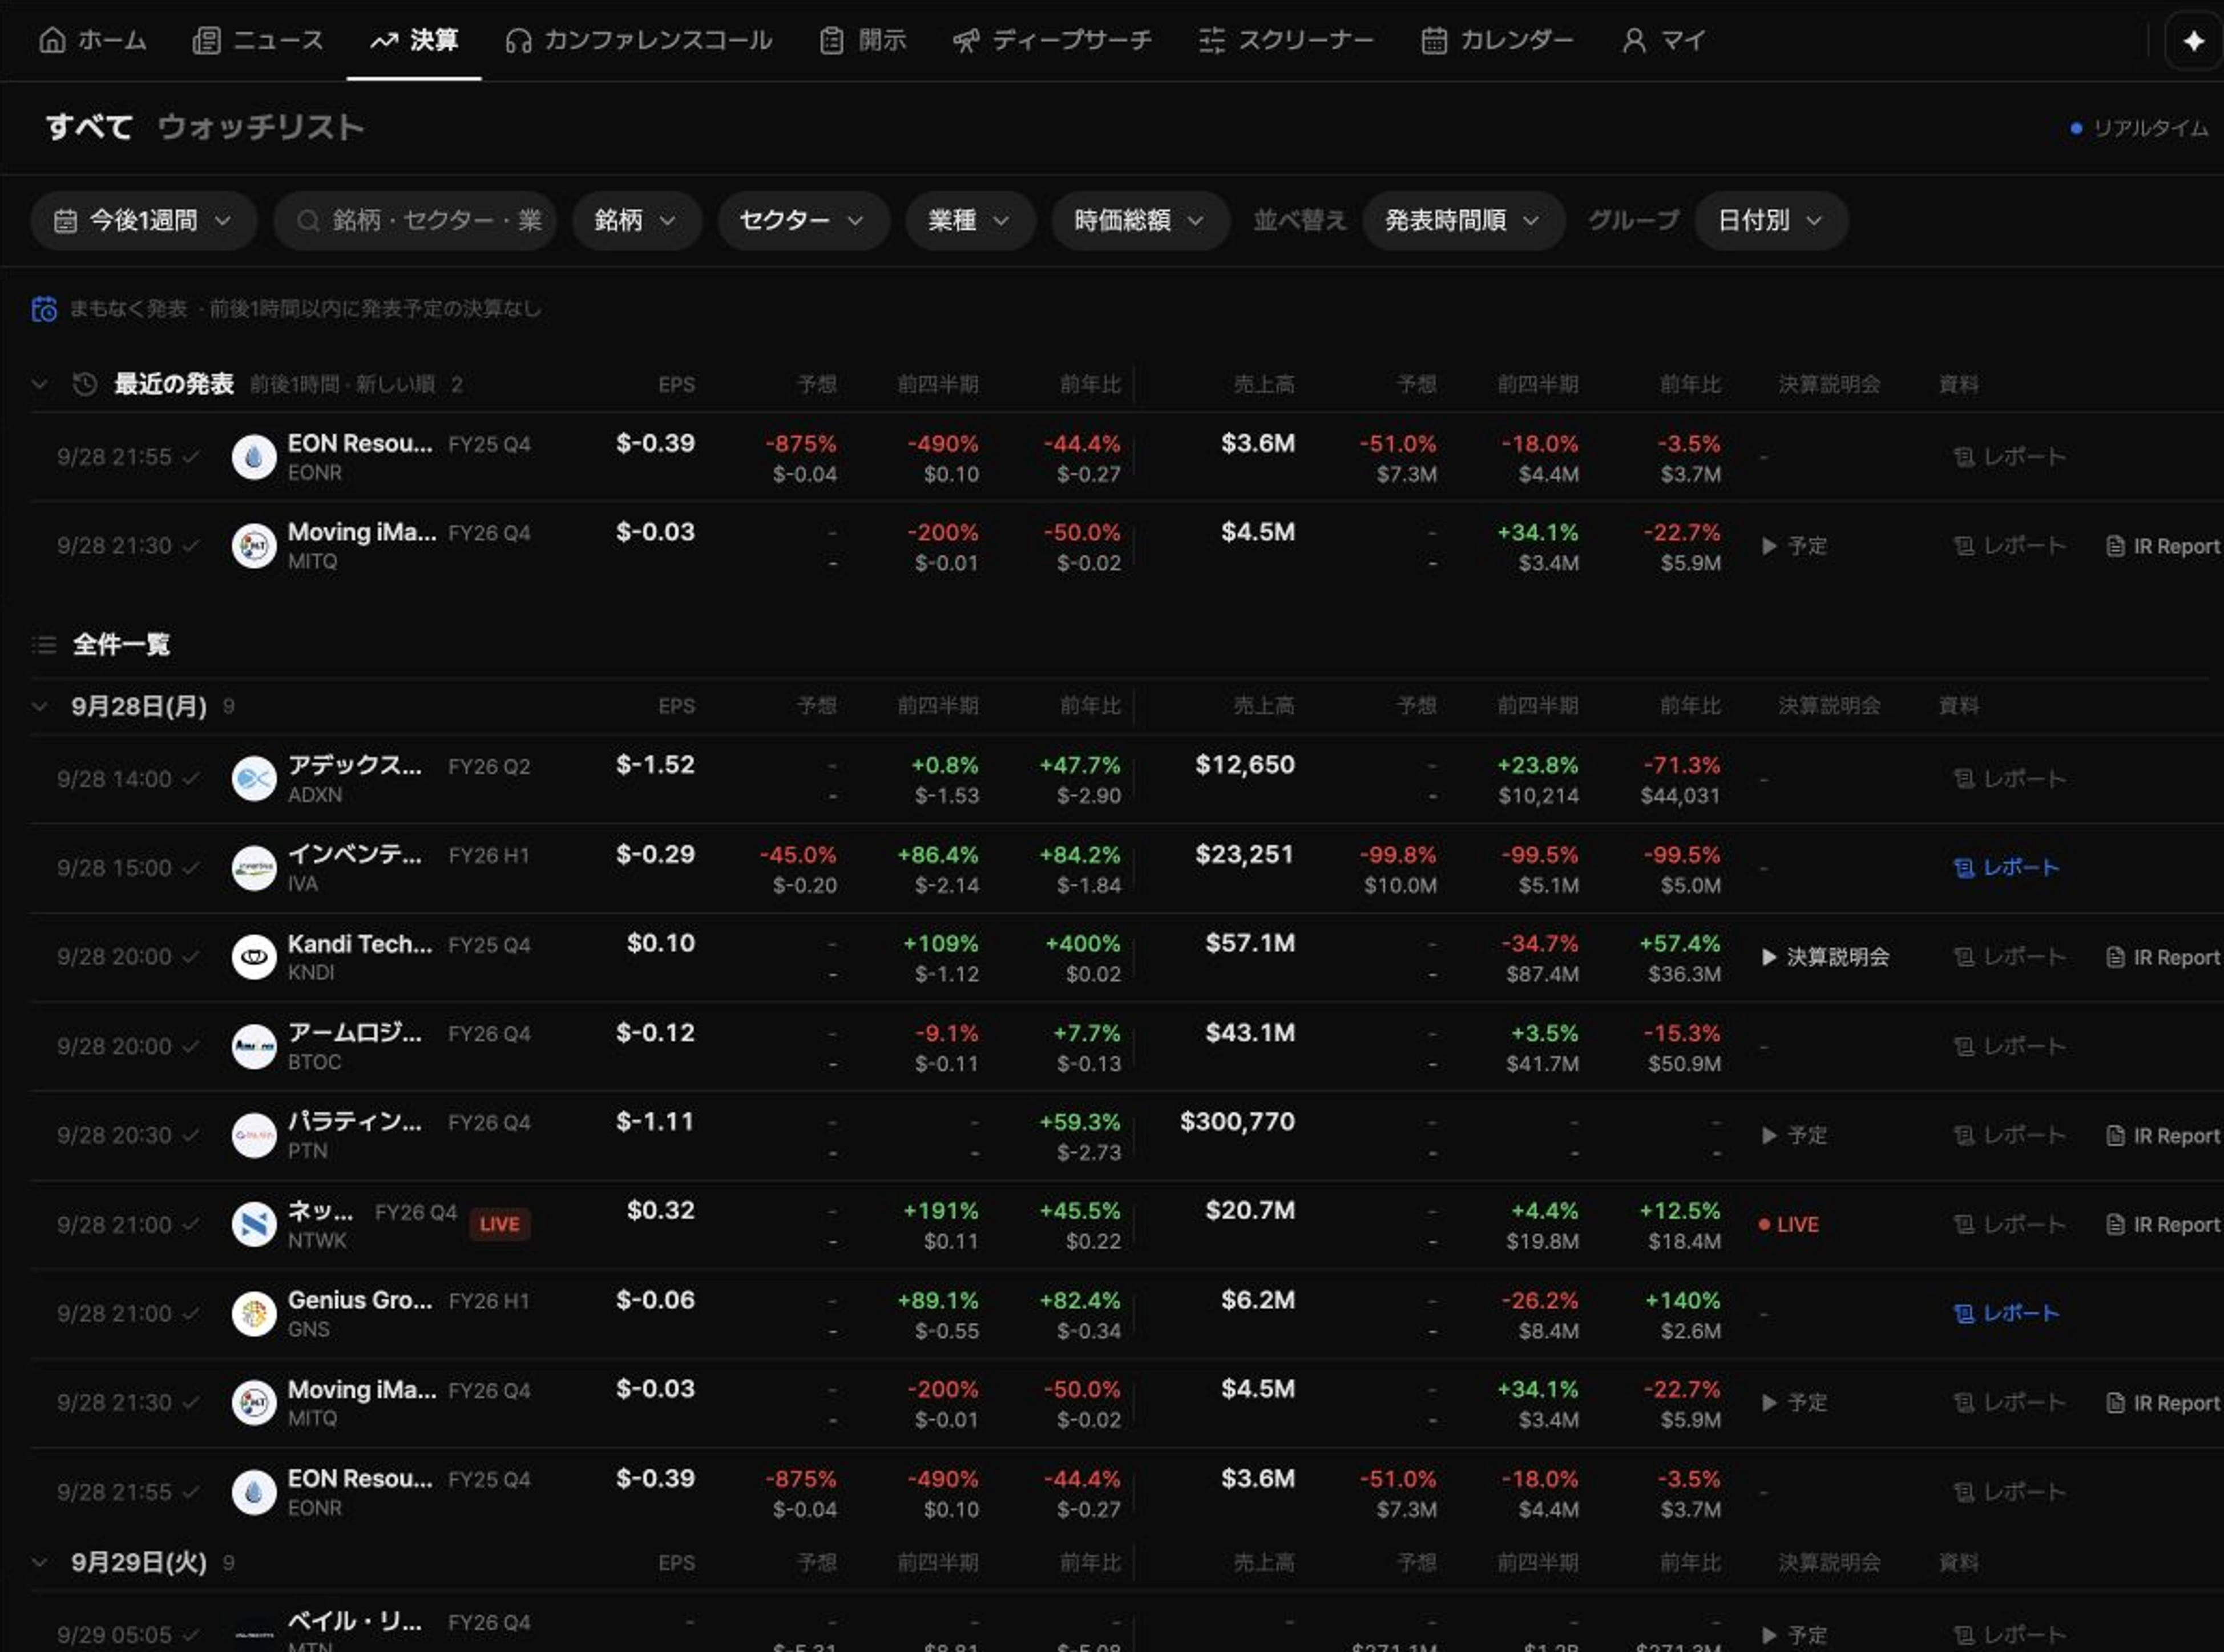
Task: Open the blue レポート link for GNS
Action: click(x=2007, y=1314)
